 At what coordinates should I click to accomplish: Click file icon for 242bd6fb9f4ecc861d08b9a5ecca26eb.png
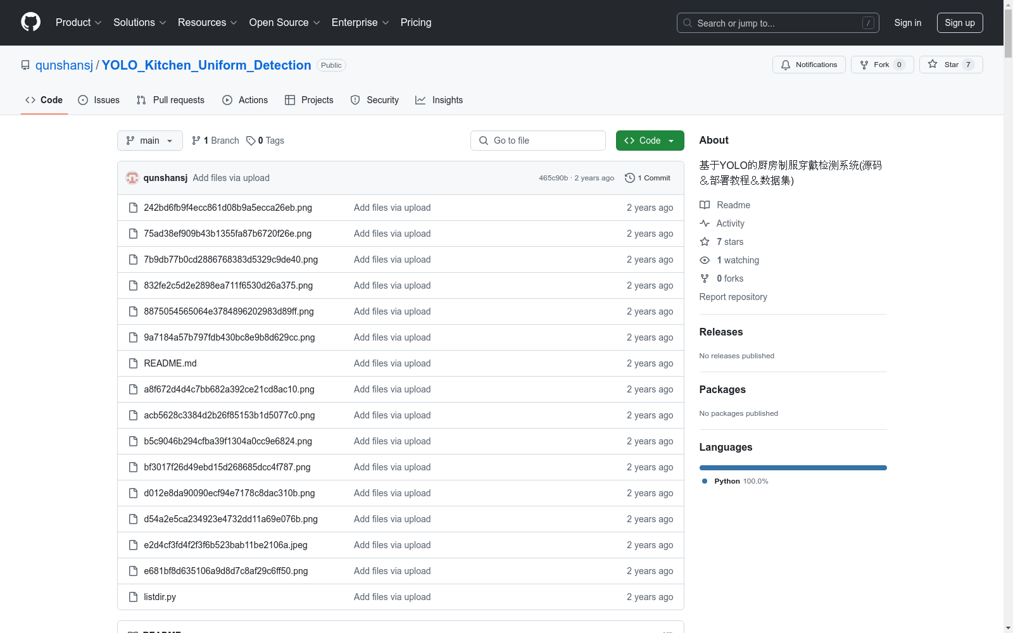133,208
